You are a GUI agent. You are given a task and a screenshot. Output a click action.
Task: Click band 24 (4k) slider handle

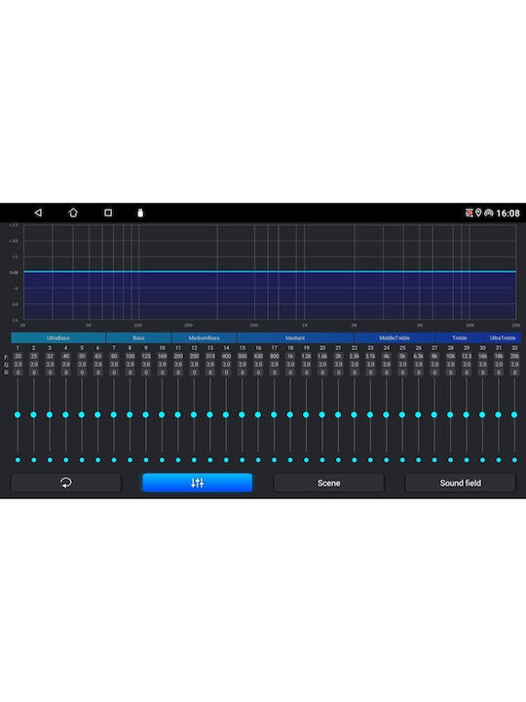[x=386, y=414]
